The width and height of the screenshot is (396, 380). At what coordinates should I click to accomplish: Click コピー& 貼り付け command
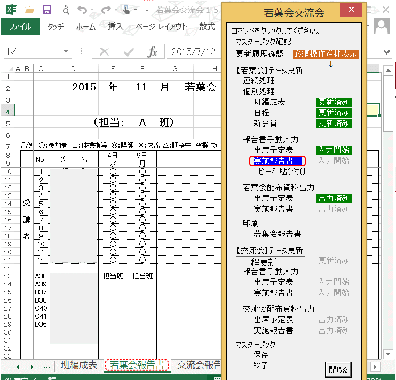coord(280,172)
